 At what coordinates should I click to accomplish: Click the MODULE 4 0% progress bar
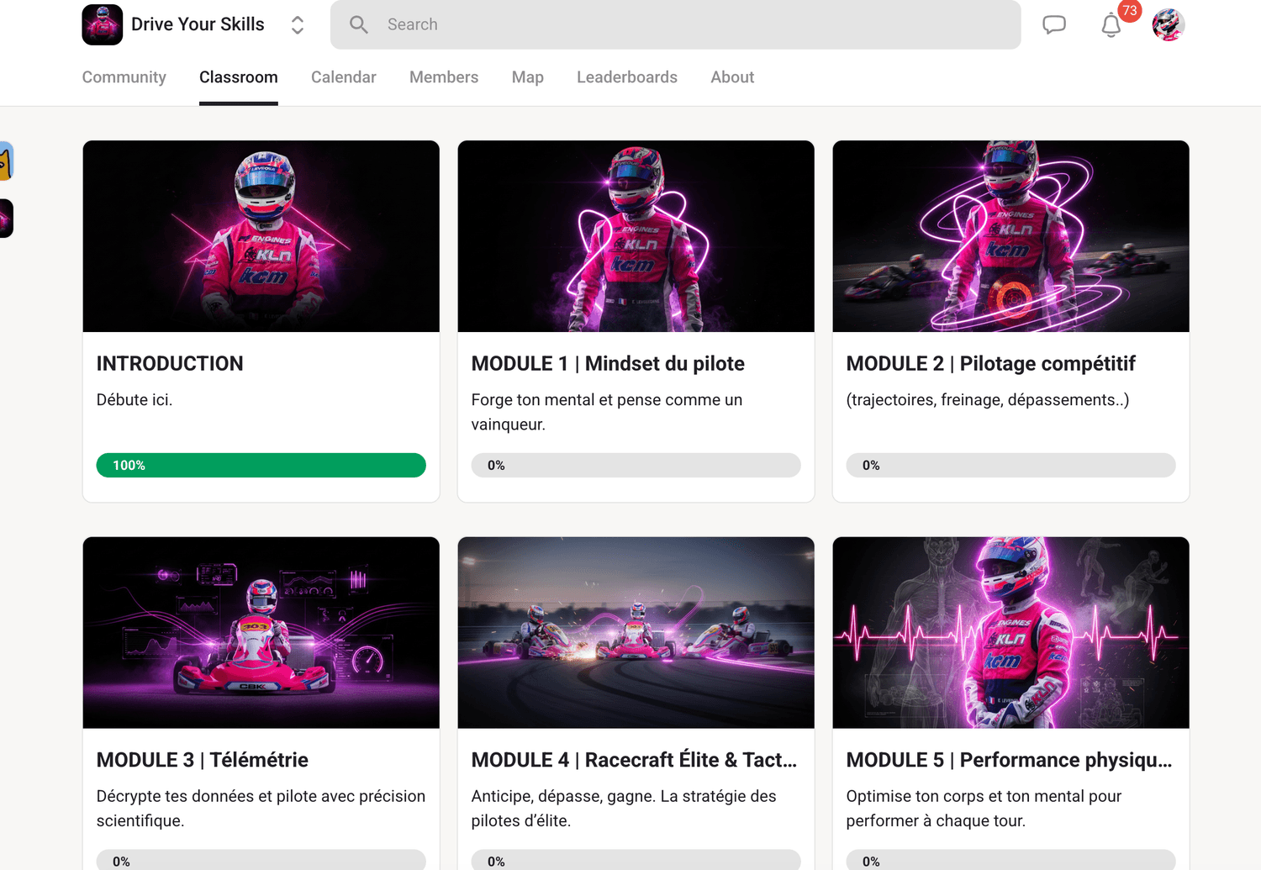coord(636,860)
